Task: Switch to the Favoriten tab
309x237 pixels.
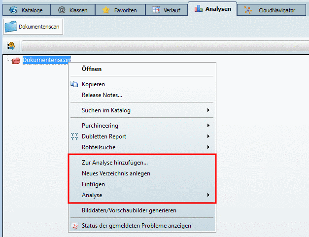Action: pos(120,10)
